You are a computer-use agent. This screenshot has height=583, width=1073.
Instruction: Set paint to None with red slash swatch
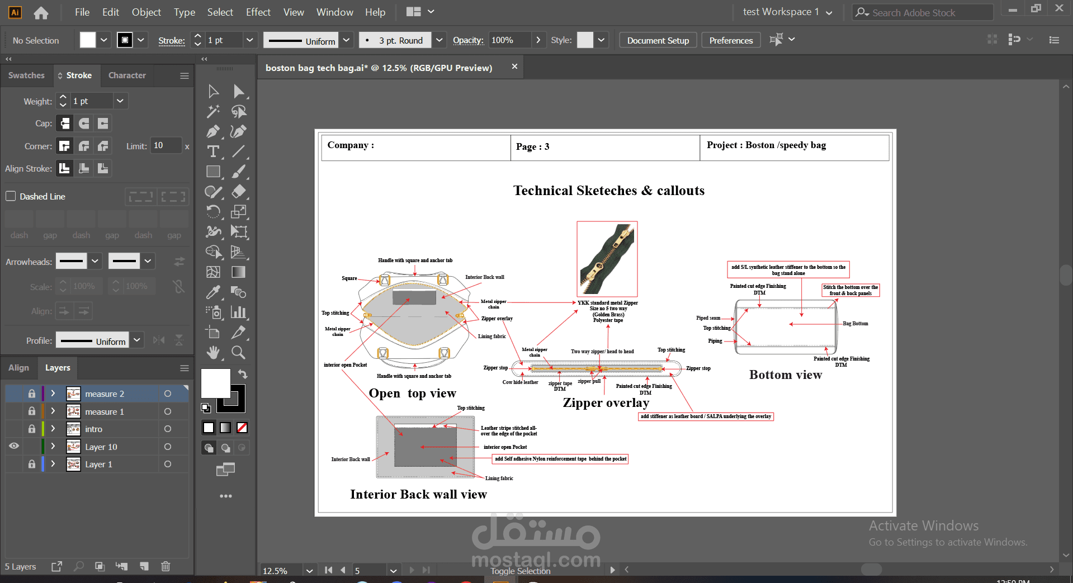[242, 428]
